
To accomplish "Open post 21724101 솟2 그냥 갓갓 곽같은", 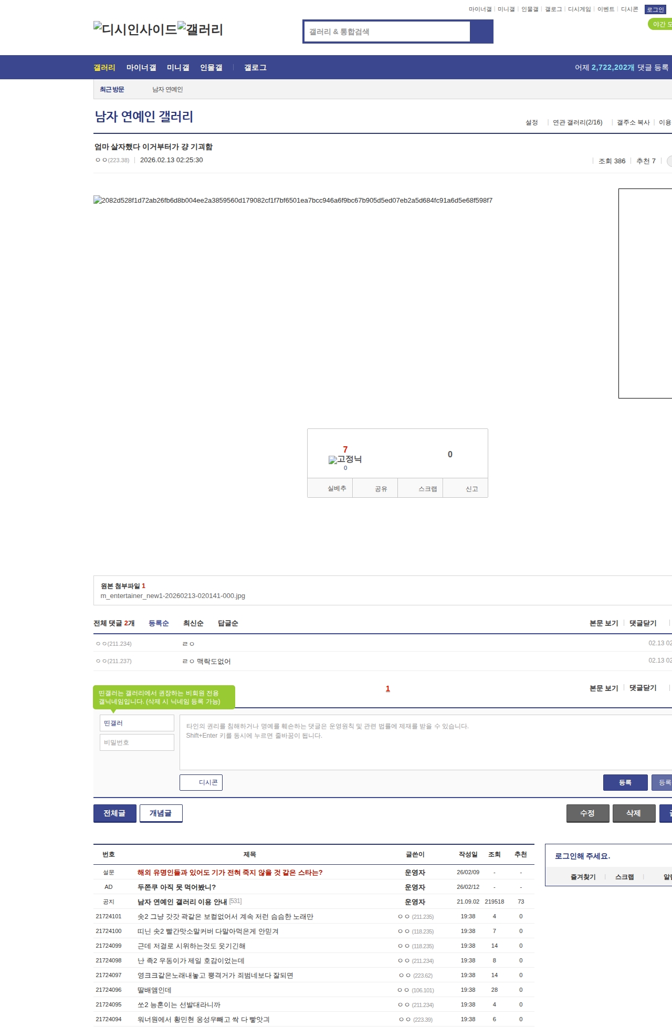I will pos(225,916).
